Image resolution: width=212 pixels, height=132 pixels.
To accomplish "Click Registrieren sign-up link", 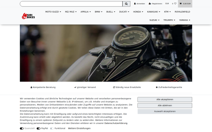I will click(155, 4).
